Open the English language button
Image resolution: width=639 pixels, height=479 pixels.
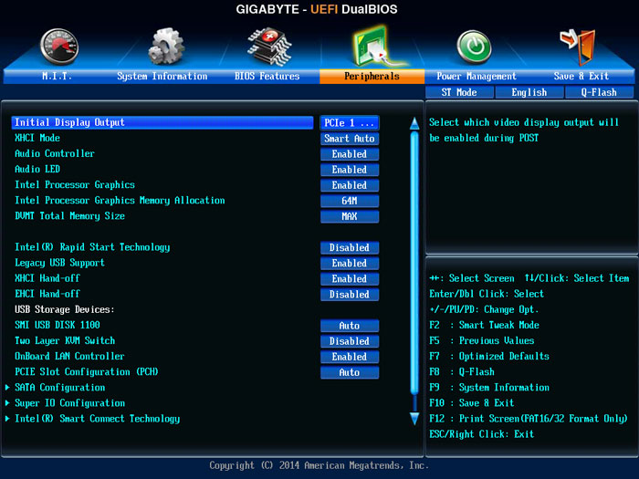point(529,92)
